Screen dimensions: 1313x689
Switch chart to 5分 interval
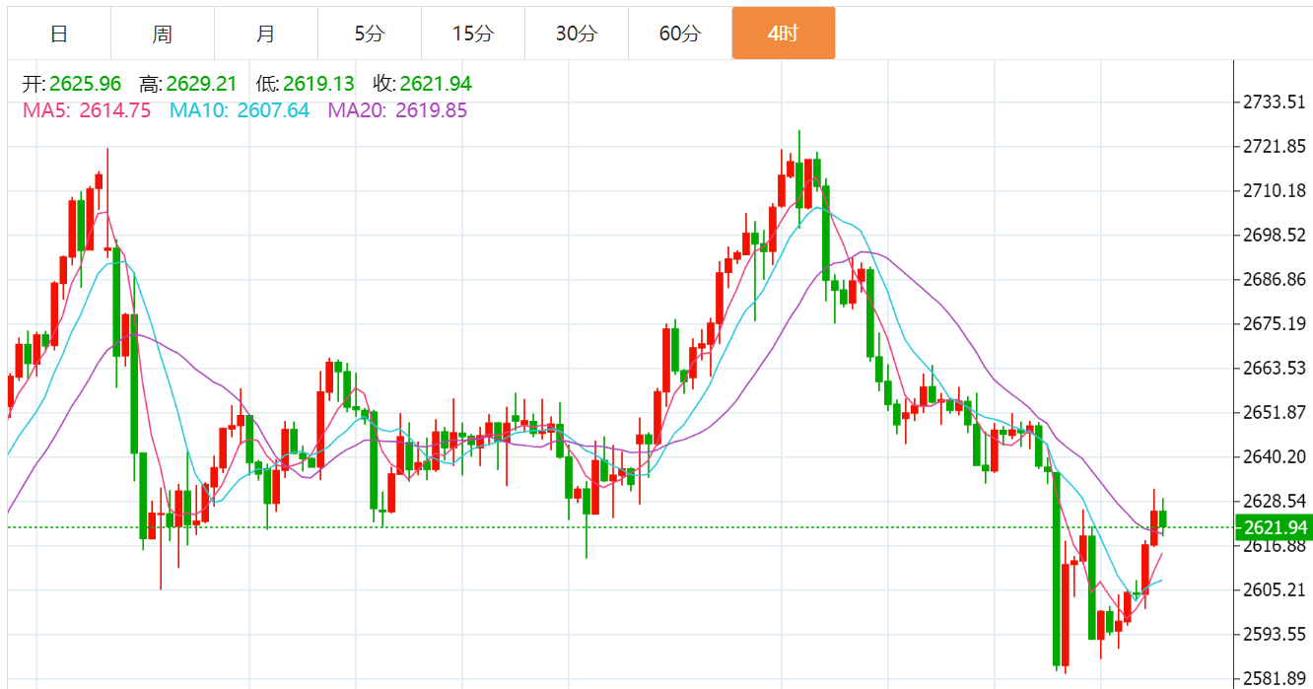point(370,34)
